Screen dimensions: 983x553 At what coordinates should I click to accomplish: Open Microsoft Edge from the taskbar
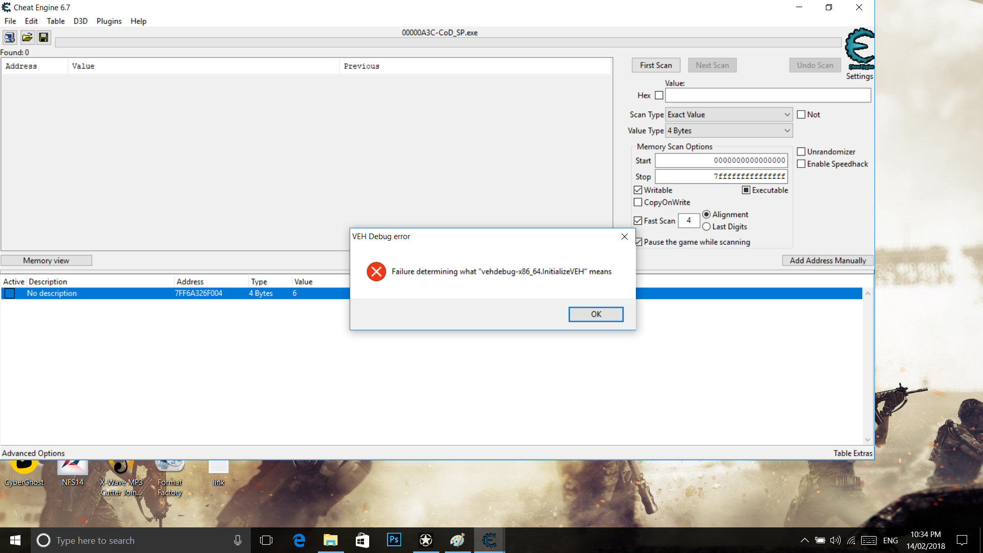[x=299, y=540]
